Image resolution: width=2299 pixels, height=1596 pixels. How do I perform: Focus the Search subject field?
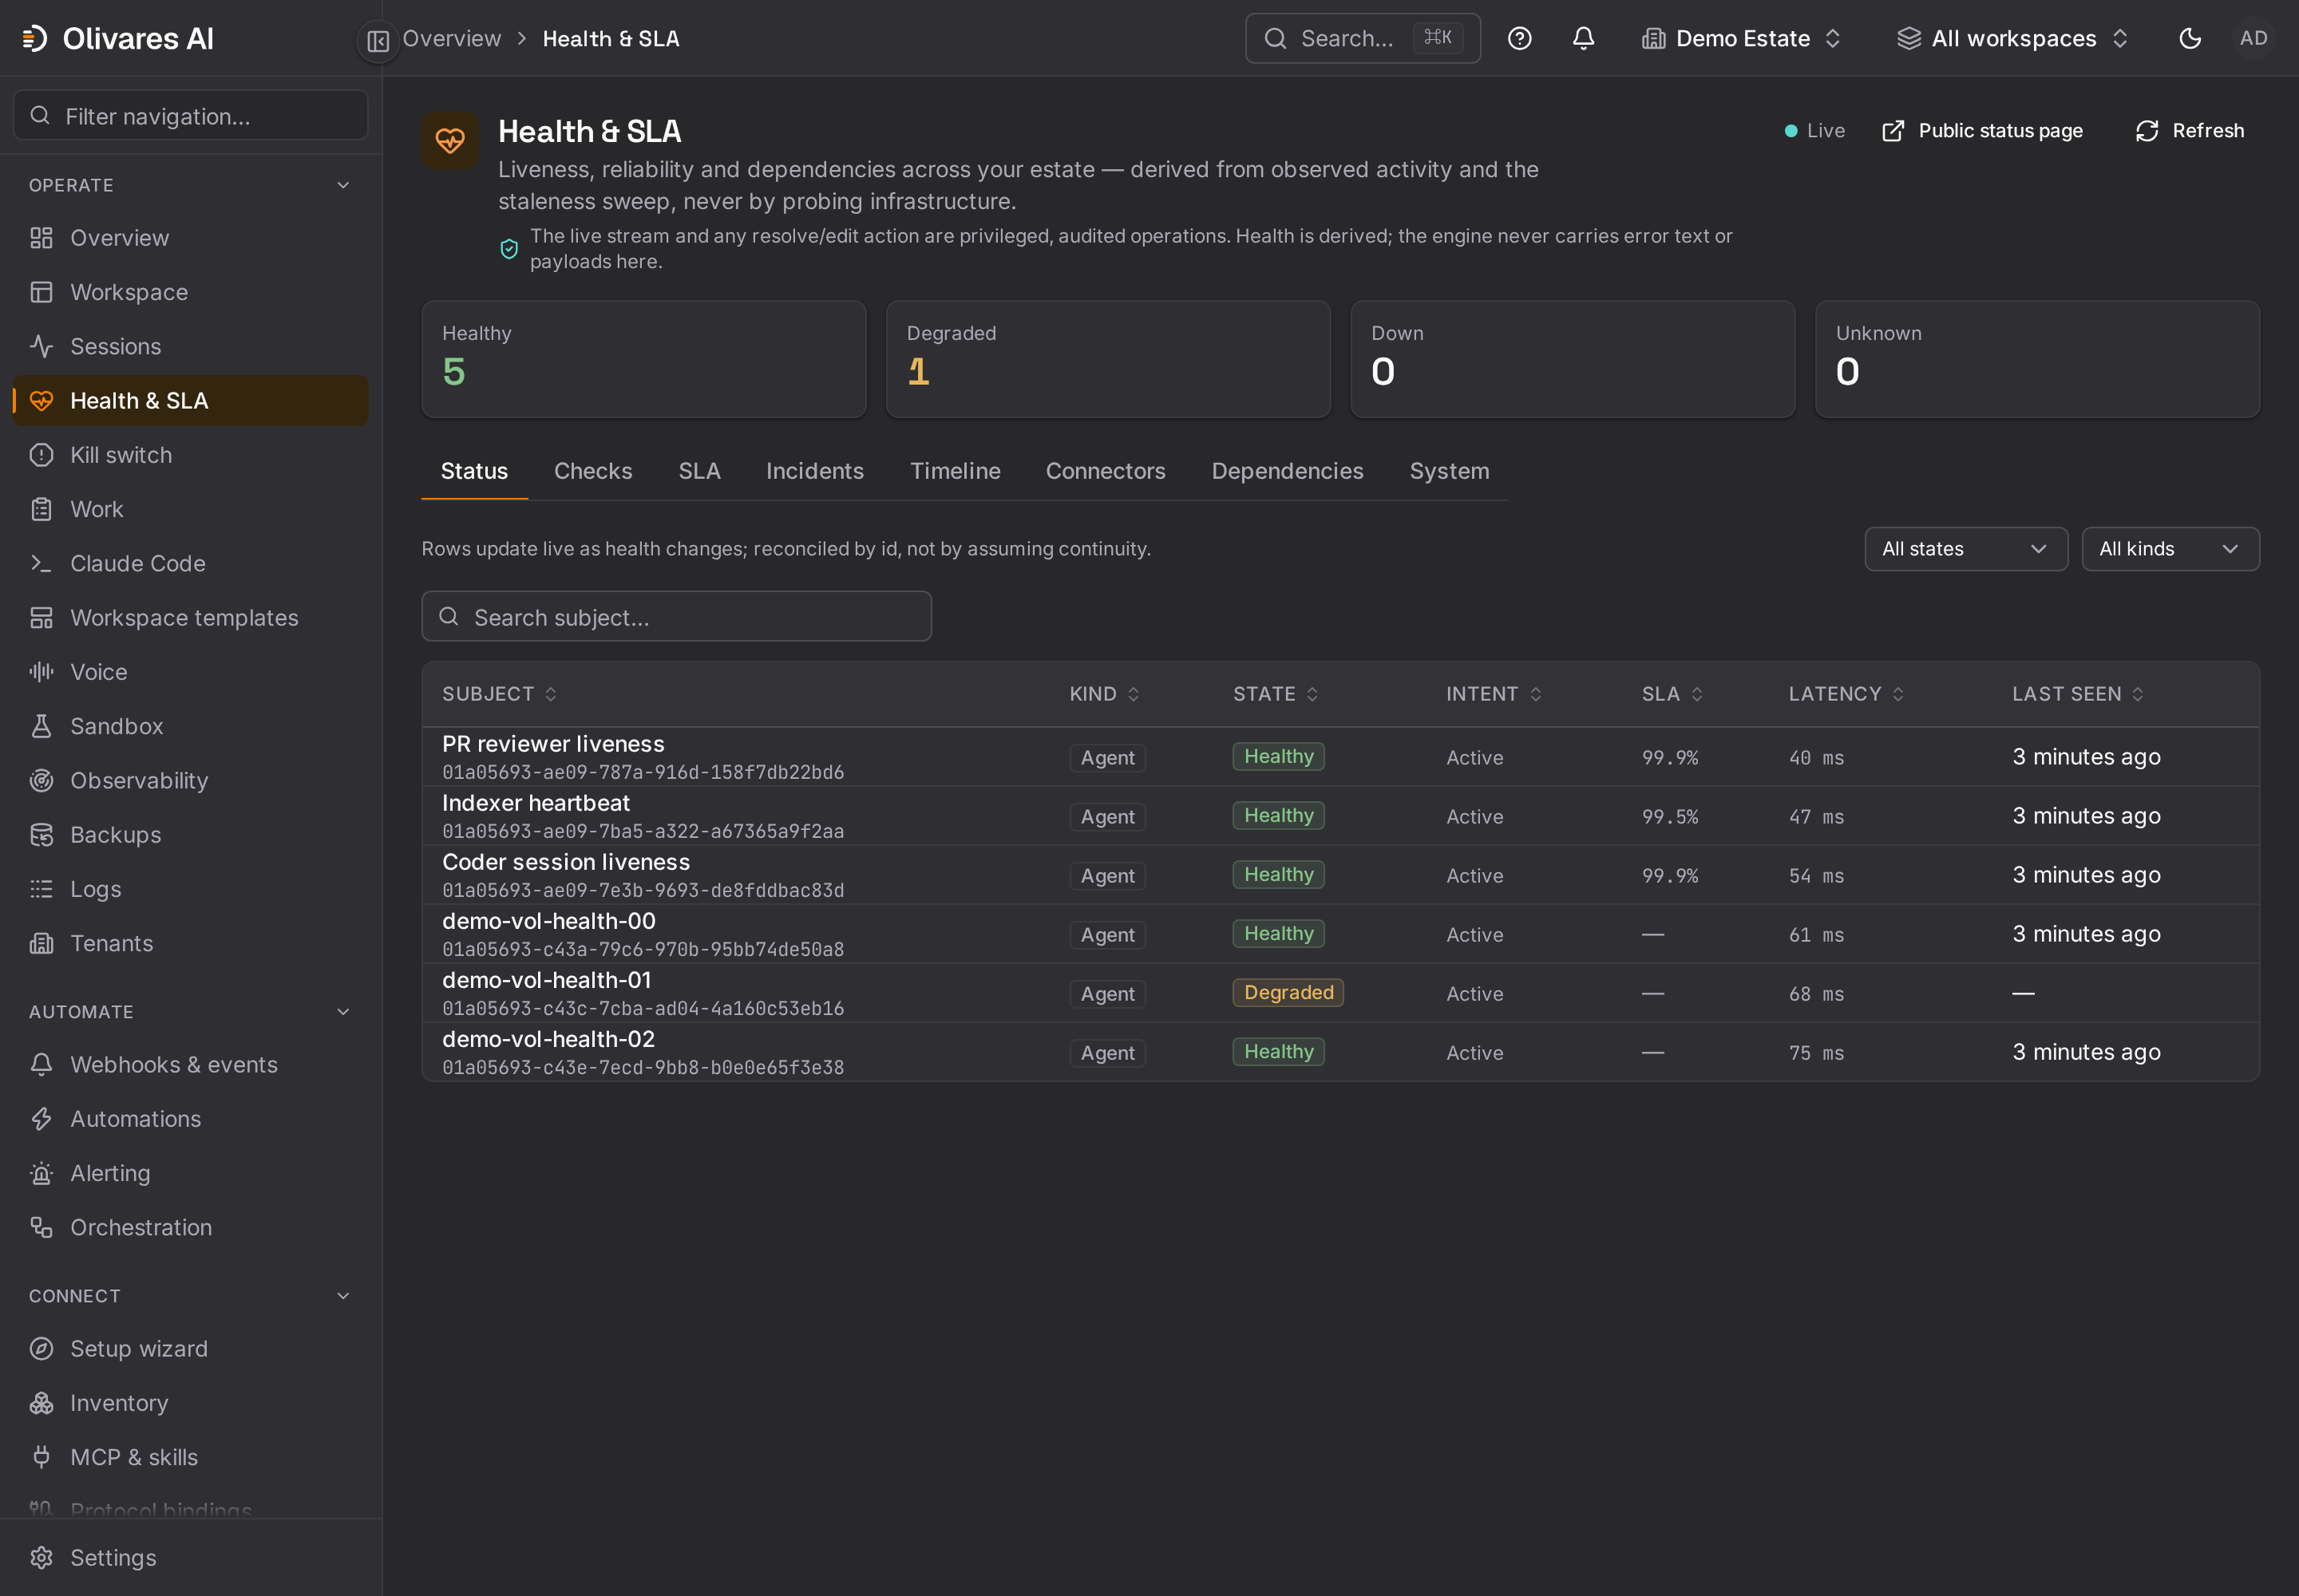[676, 617]
